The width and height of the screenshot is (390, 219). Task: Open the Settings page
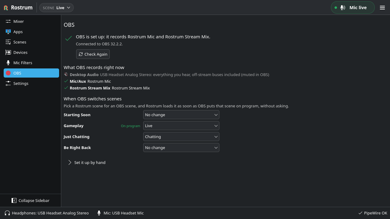tap(31, 83)
